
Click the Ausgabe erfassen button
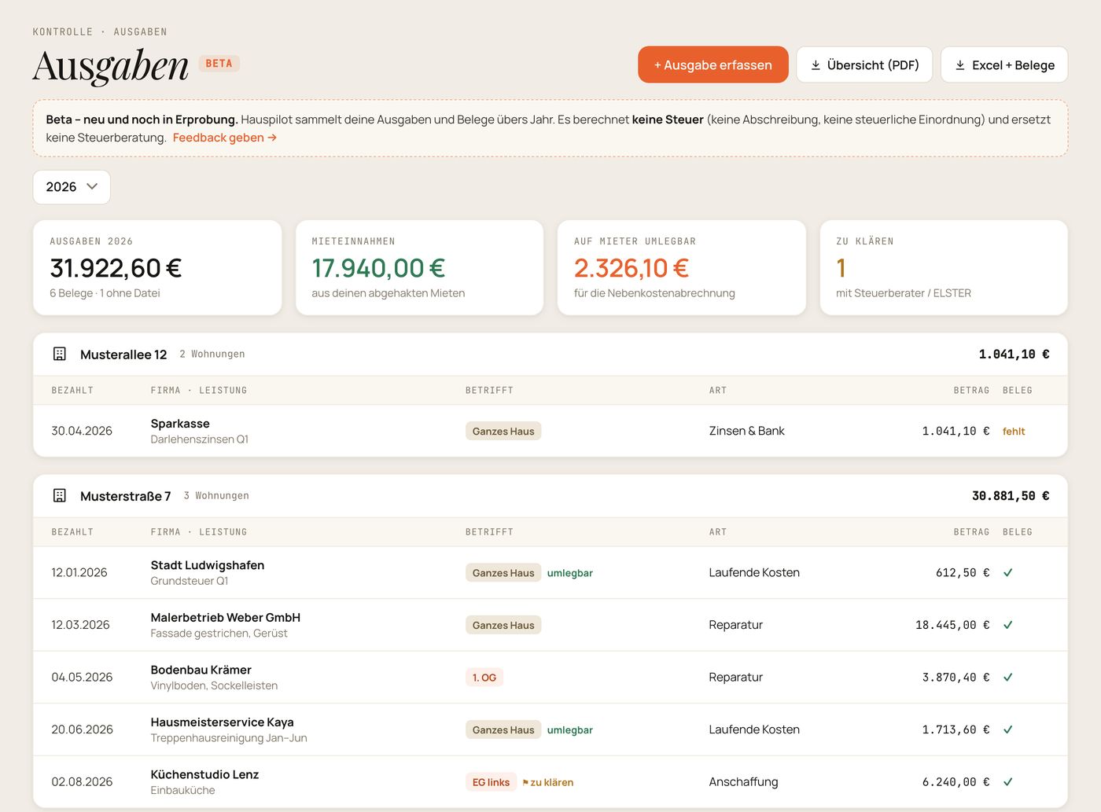click(x=713, y=64)
